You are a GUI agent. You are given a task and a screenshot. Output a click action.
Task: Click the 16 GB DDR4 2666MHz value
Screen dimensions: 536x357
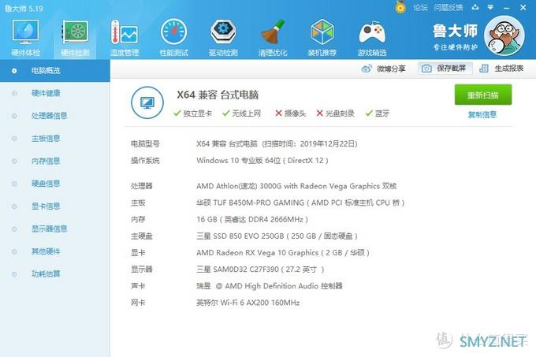252,220
